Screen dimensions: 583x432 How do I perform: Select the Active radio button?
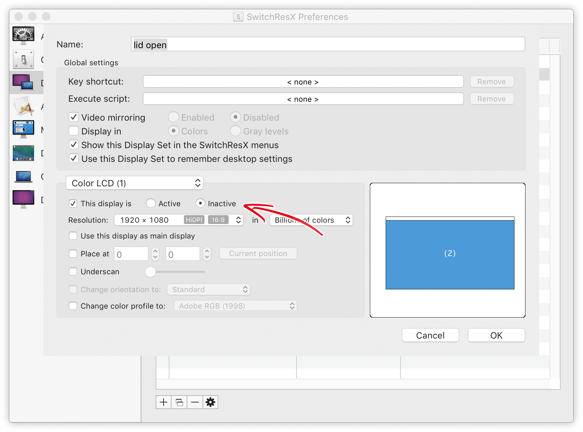150,203
